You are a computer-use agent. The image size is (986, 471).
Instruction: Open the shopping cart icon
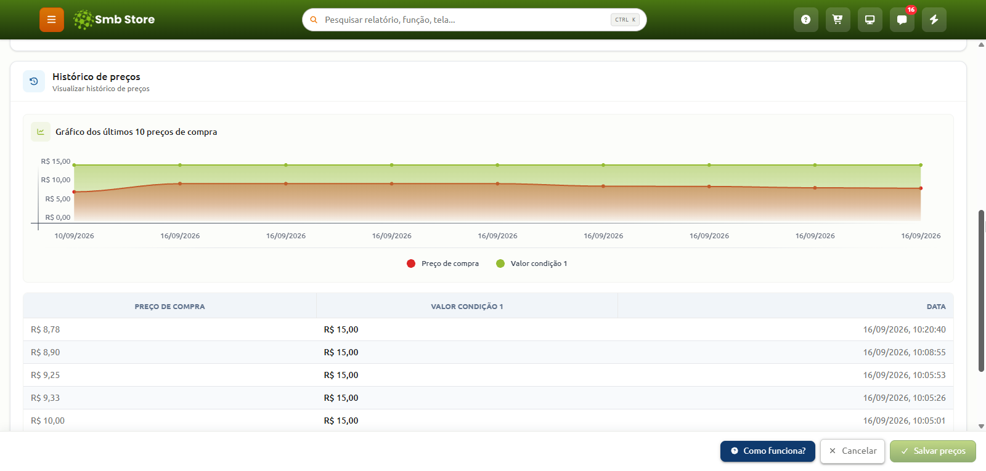(837, 20)
